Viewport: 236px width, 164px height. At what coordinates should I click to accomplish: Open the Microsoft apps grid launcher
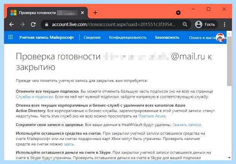click(x=10, y=37)
